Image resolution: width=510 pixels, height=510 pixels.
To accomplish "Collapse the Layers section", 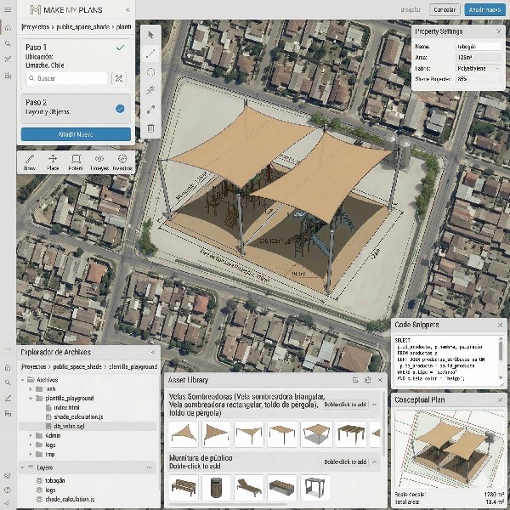I will pos(23,467).
